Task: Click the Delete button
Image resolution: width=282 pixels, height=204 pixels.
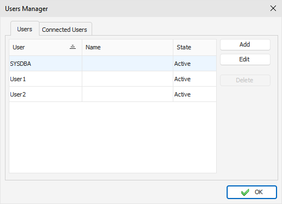Action: click(245, 80)
